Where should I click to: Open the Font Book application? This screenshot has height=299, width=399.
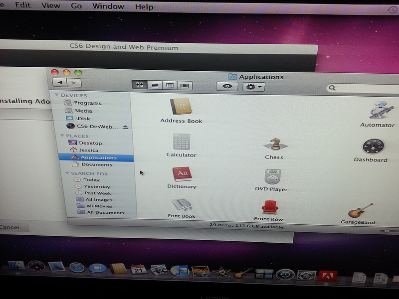pyautogui.click(x=182, y=208)
